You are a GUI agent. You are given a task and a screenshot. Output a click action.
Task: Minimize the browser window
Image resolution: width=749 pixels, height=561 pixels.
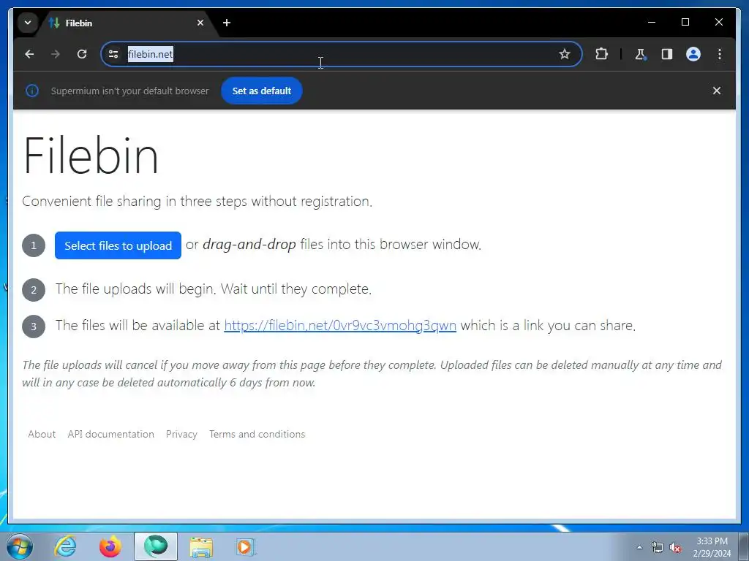tap(652, 22)
